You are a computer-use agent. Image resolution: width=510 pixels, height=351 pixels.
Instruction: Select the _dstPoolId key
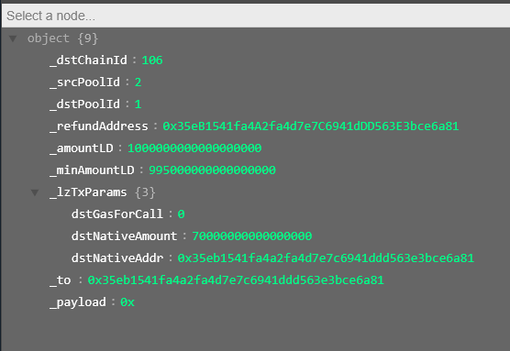[x=85, y=104]
